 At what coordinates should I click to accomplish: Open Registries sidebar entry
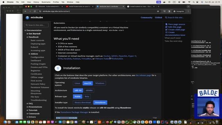point(35,70)
